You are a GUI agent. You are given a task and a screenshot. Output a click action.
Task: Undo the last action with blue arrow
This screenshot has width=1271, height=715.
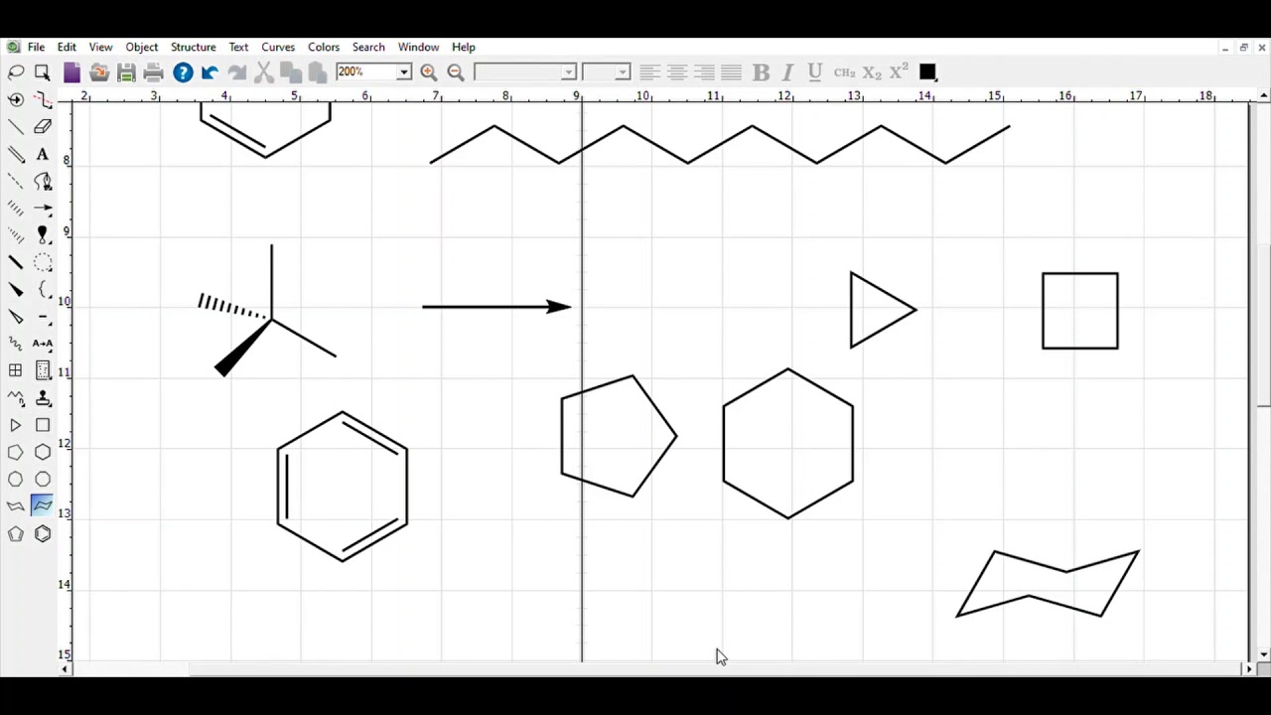(x=210, y=72)
